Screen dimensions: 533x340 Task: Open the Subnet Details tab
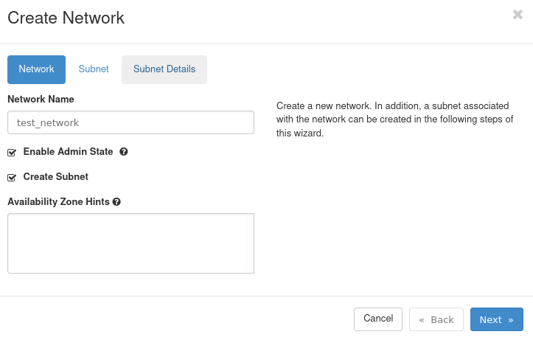[164, 69]
